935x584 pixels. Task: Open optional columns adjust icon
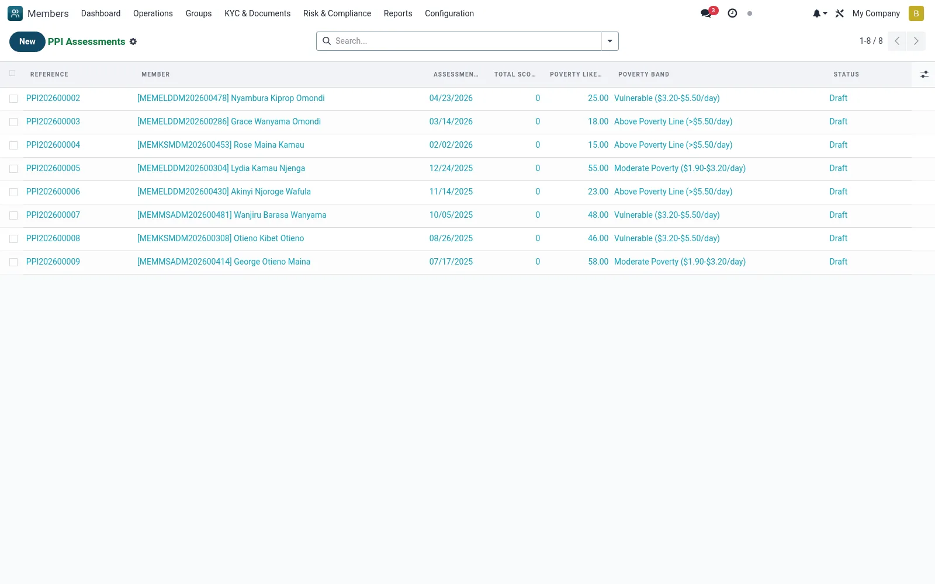coord(924,74)
